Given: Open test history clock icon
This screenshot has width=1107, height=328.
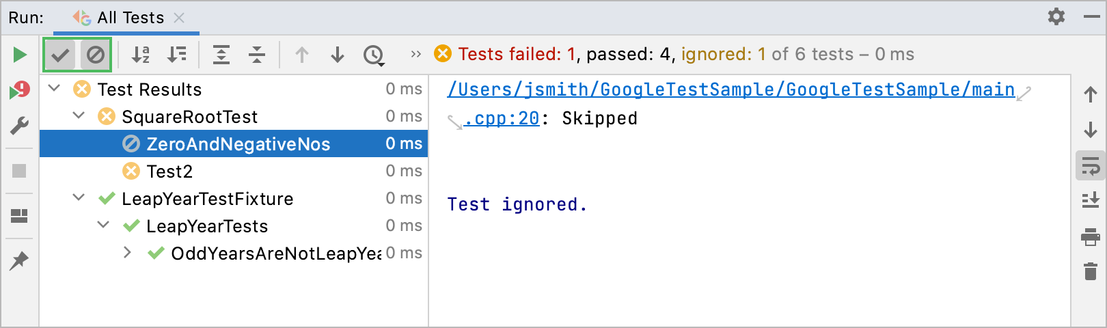Looking at the screenshot, I should coord(374,55).
